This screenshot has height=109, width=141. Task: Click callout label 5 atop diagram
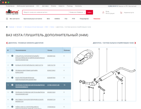pos(99,49)
